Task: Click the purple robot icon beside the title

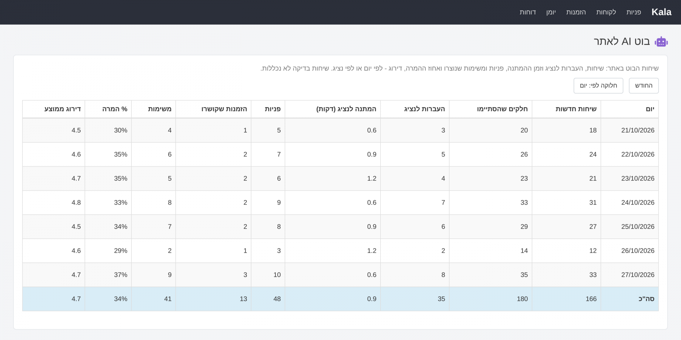Action: [661, 41]
